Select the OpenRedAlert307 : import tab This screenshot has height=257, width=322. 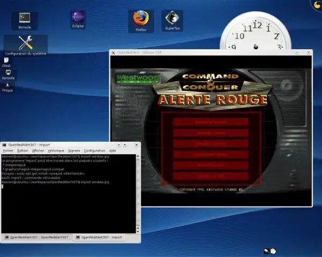click(x=99, y=237)
